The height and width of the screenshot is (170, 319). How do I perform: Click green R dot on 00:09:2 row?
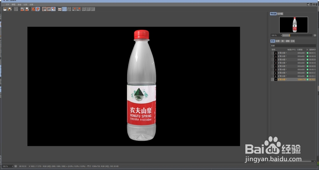click(x=308, y=76)
